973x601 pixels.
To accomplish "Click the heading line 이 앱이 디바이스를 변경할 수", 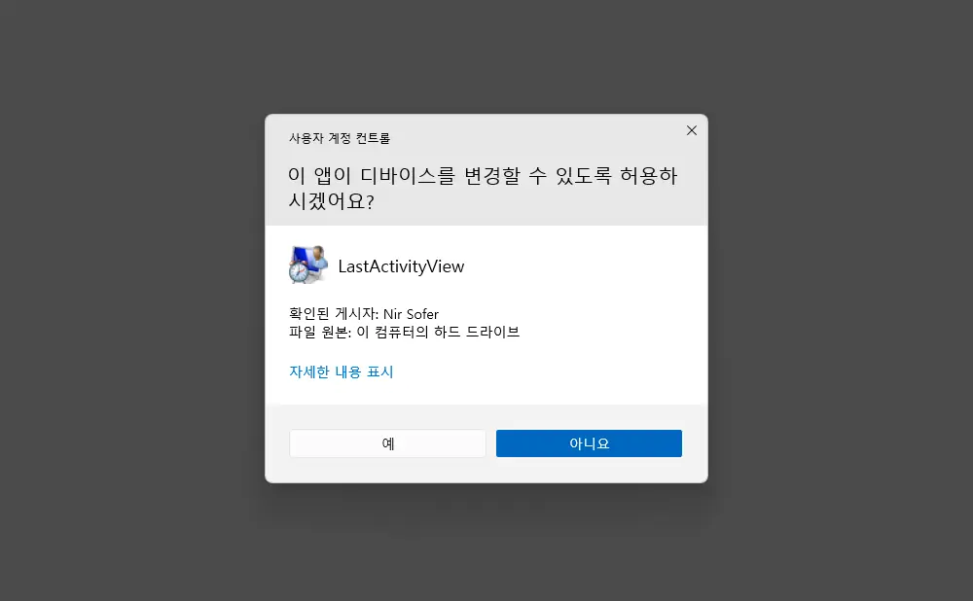I will [417, 175].
